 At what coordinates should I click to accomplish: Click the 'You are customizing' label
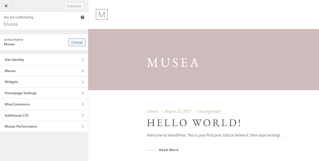tap(18, 17)
